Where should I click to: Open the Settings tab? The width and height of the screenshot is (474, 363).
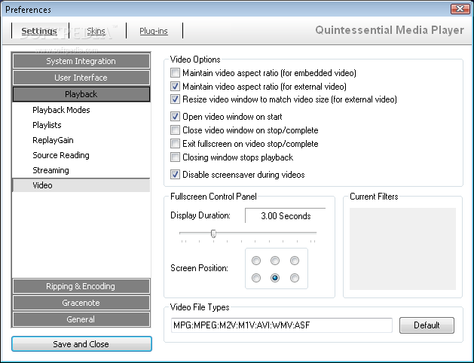tap(39, 31)
